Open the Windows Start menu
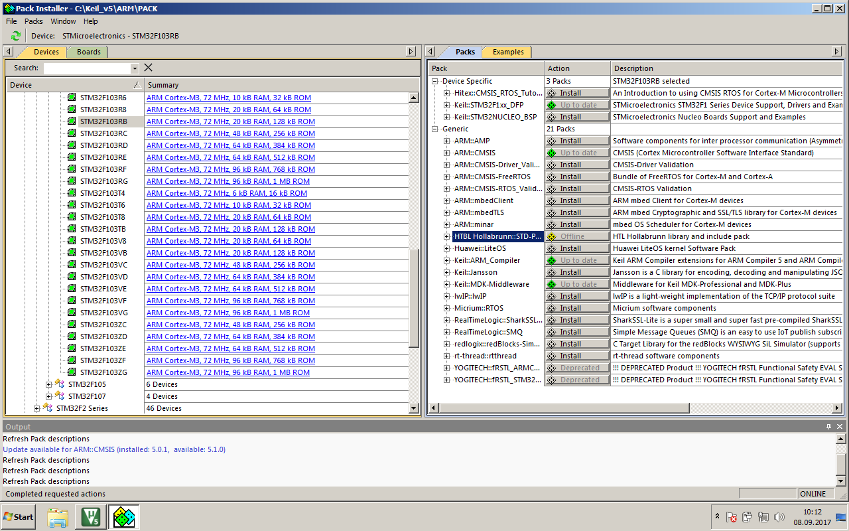Image resolution: width=849 pixels, height=531 pixels. pyautogui.click(x=18, y=517)
